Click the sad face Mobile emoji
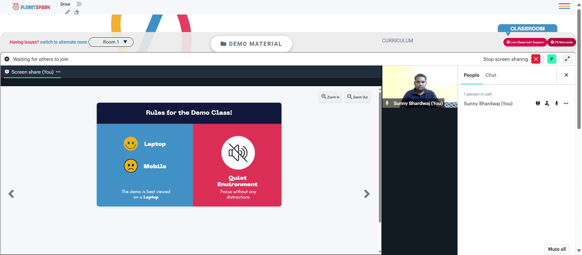 point(130,166)
